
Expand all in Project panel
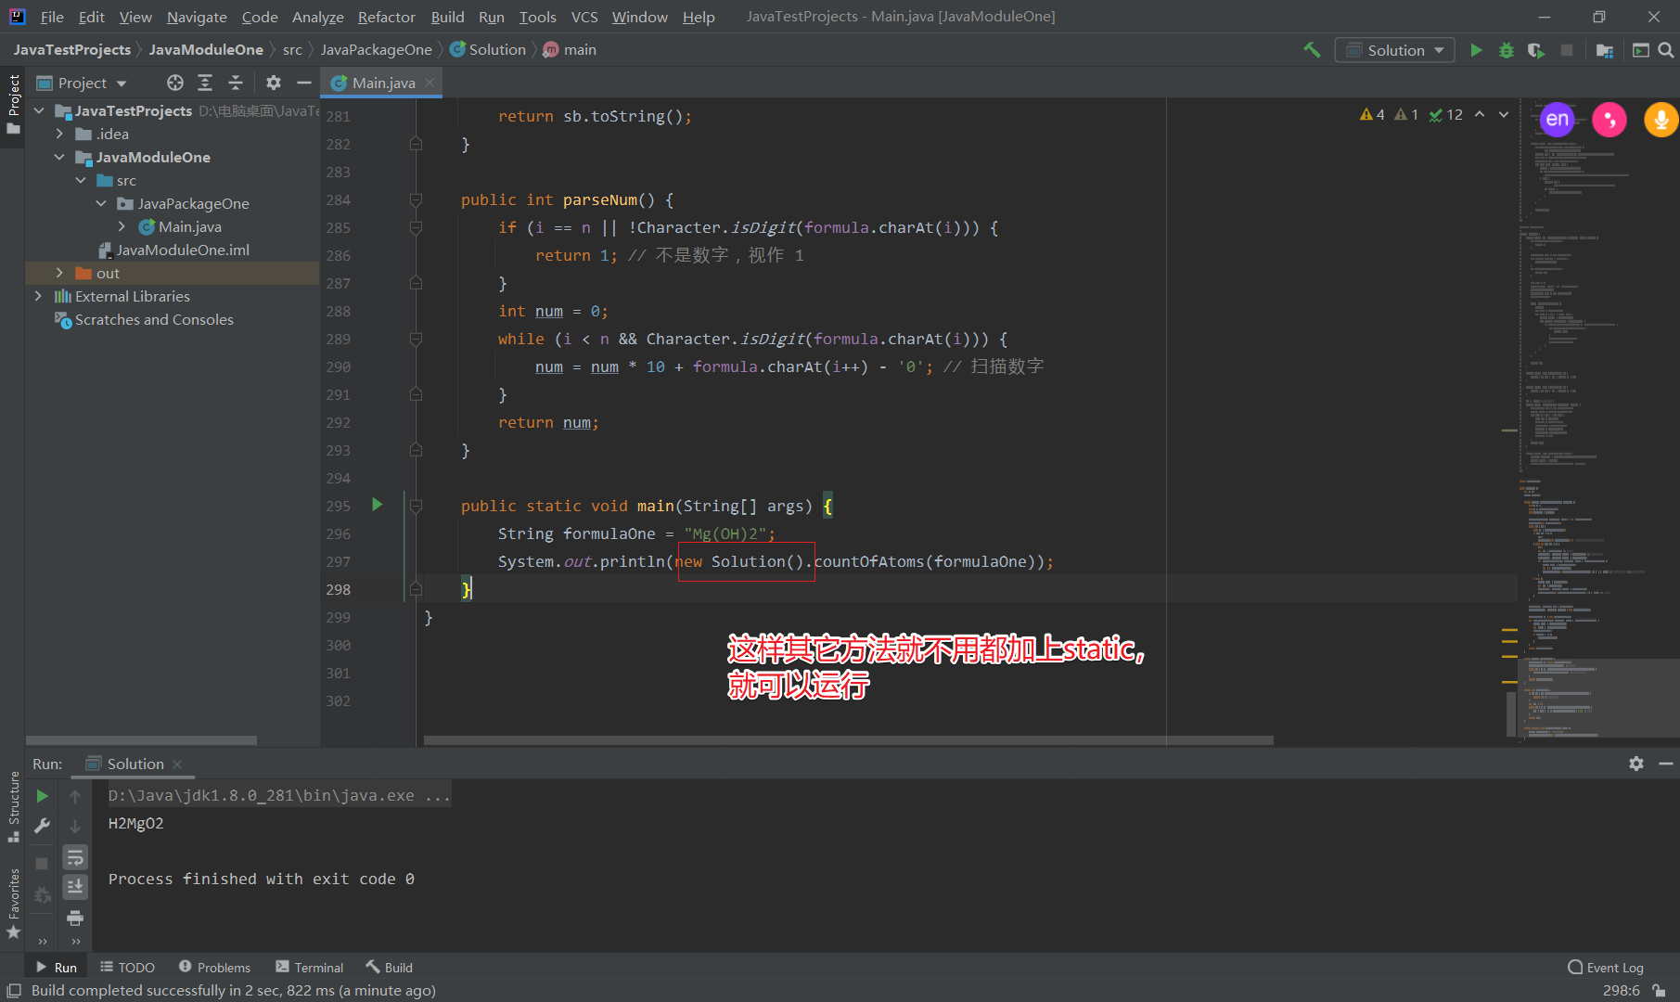click(x=205, y=83)
